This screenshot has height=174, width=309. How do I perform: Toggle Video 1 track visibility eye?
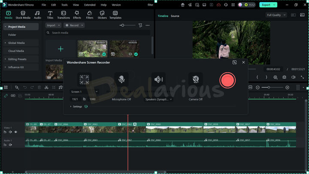(x=15, y=132)
